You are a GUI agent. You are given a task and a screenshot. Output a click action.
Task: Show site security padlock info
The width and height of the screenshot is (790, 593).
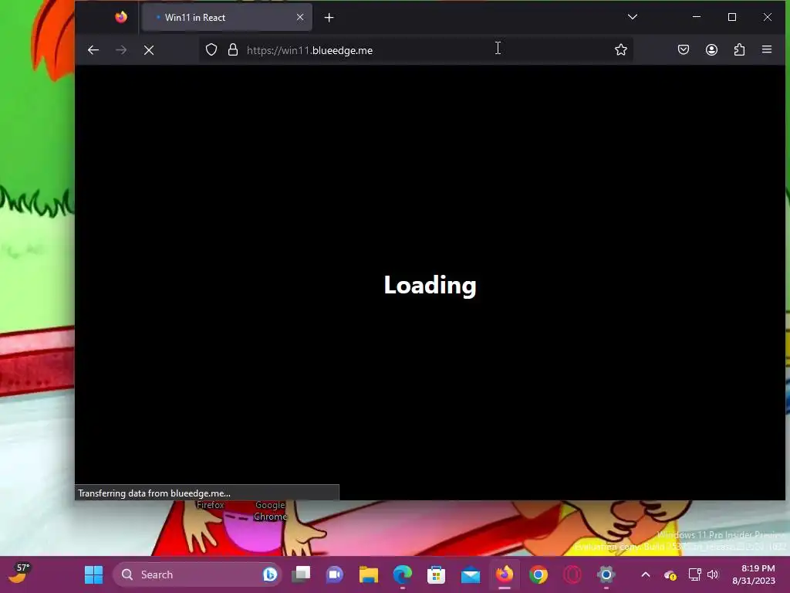(232, 50)
